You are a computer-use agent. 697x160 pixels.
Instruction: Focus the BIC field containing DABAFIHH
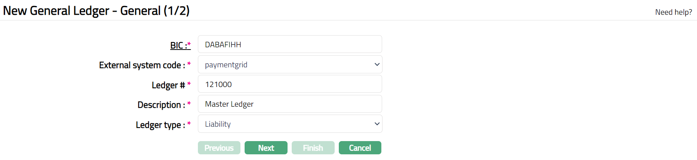click(289, 45)
